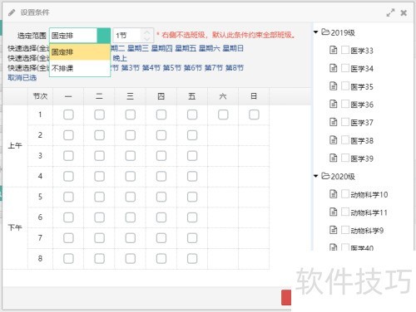Screen dimensions: 416x312
Task: Quick-select 第6节
Action: coord(193,68)
